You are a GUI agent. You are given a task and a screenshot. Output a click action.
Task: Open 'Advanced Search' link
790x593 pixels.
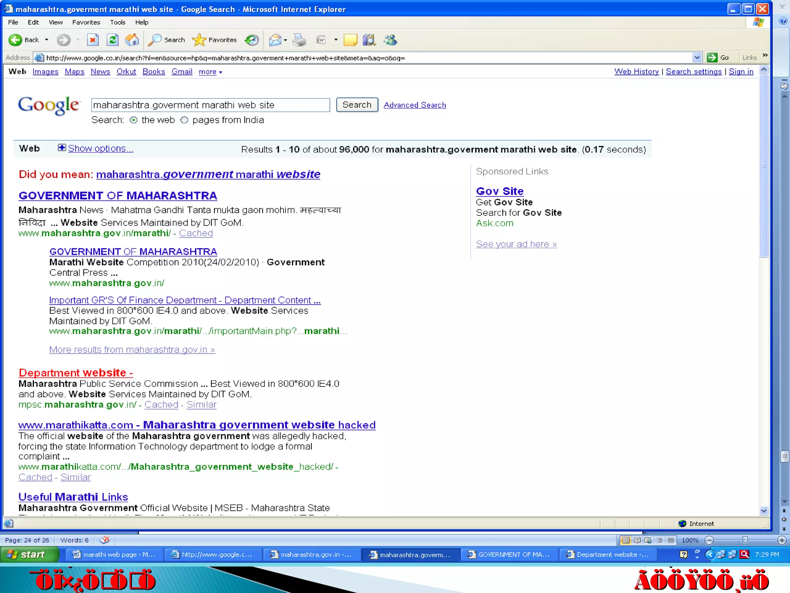[x=415, y=105]
